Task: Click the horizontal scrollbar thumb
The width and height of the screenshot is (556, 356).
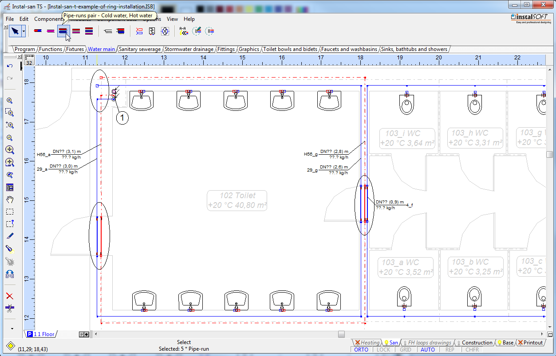Action: click(341, 334)
